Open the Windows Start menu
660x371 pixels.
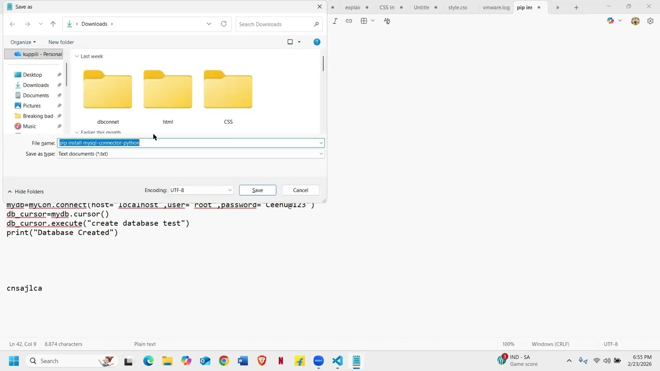coord(14,361)
